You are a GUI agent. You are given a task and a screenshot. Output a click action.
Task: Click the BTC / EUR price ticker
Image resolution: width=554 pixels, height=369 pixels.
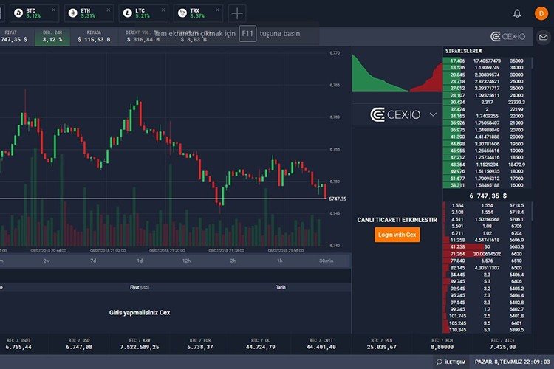200,343
